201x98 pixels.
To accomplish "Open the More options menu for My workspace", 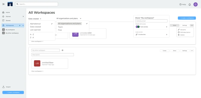I will [192, 25].
